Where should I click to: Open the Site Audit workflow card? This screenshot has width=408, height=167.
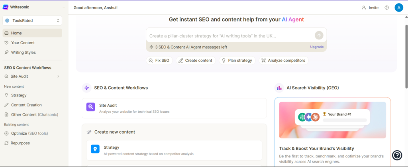pos(174,108)
